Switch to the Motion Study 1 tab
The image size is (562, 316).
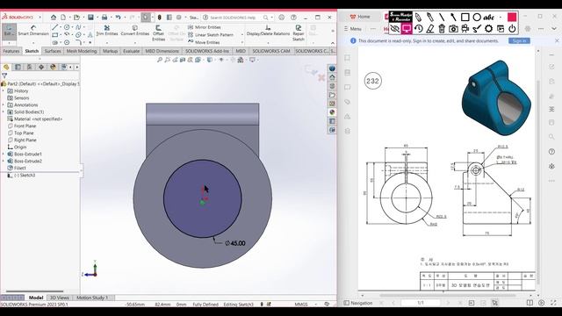point(92,298)
